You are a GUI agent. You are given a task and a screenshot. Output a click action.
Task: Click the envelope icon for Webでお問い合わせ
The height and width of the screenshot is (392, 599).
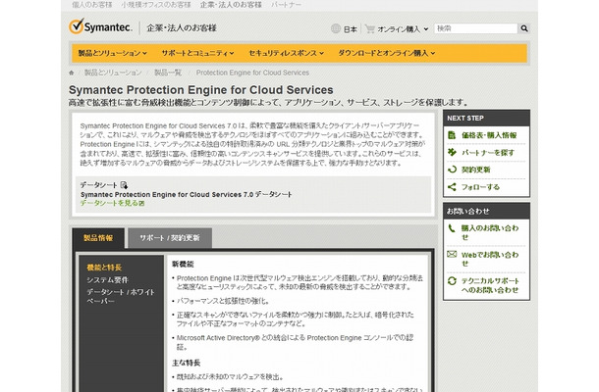[x=452, y=255]
